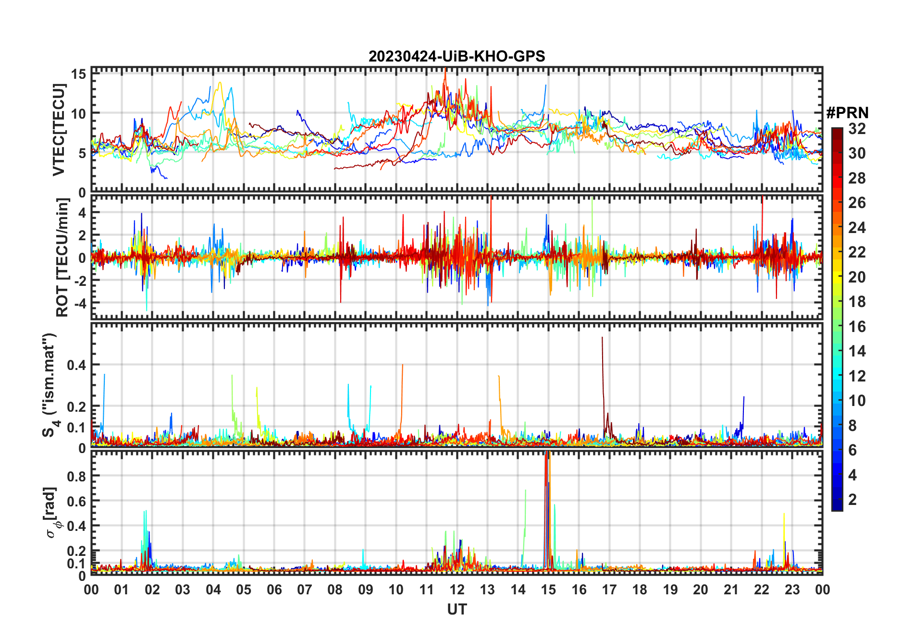Click the VTEC[TECU] axis label
This screenshot has width=914, height=639.
tap(59, 130)
